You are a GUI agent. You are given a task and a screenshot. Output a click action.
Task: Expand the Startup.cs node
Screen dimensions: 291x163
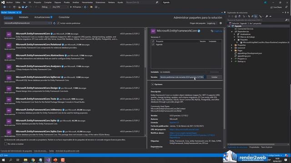pyautogui.click(x=232, y=62)
